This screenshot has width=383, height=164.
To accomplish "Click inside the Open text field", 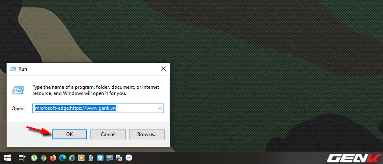I will [x=95, y=108].
